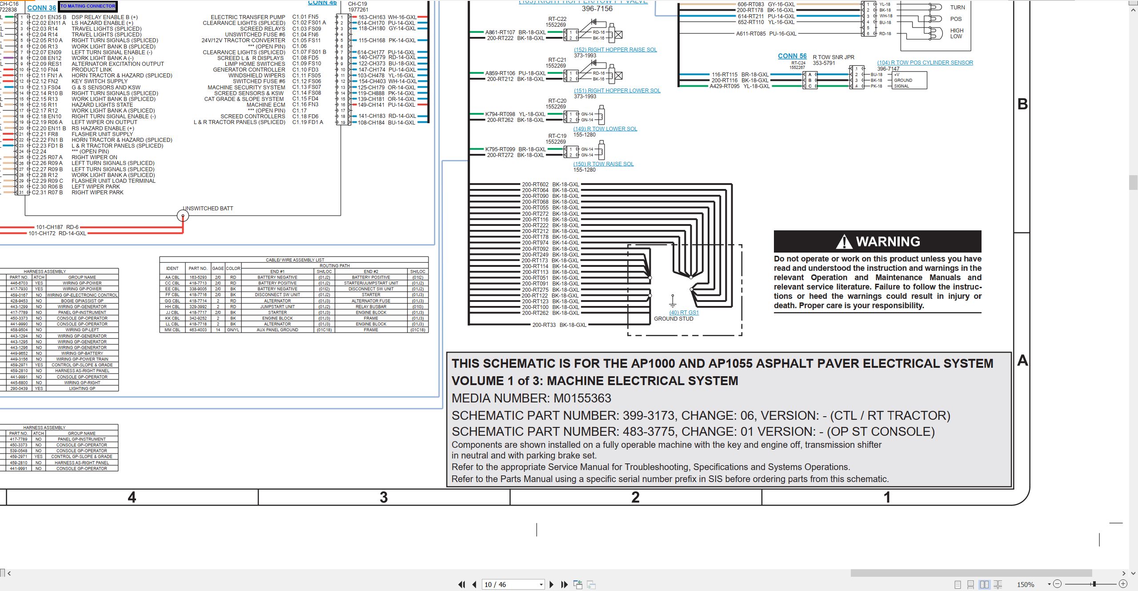The width and height of the screenshot is (1138, 591).
Task: Click the next view icon
Action: pyautogui.click(x=591, y=584)
